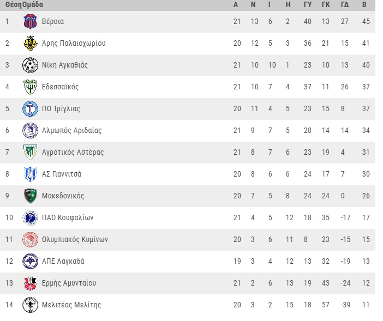
Task: Open the ΠΑΟ Κουφαλίων team name
Action: coord(68,217)
